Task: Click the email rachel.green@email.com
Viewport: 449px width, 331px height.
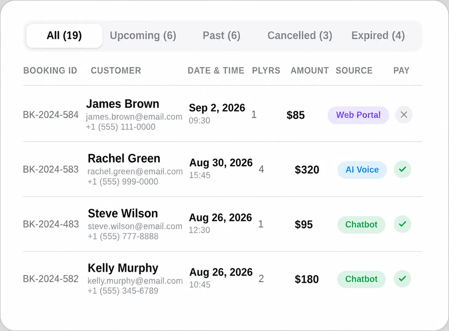Action: point(135,172)
